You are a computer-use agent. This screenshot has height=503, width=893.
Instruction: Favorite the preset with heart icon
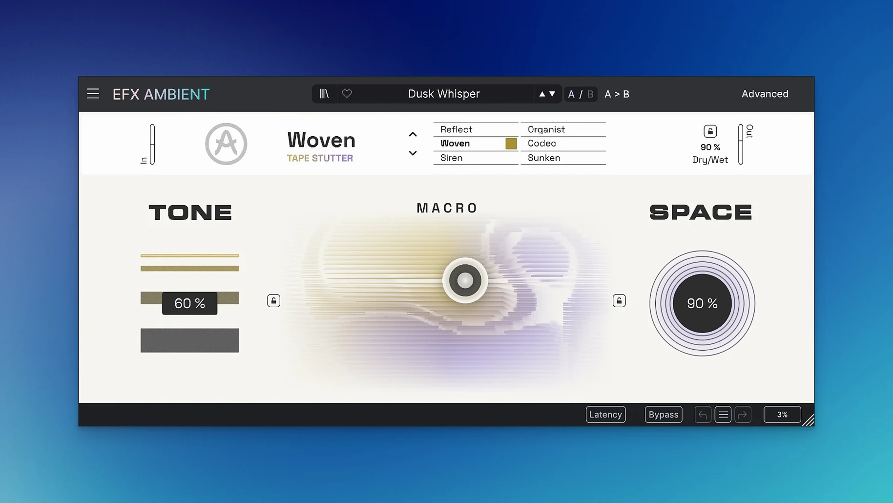(x=347, y=94)
